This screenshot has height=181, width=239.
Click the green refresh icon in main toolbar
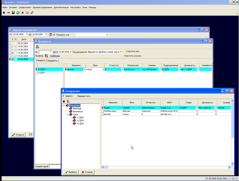(18, 13)
